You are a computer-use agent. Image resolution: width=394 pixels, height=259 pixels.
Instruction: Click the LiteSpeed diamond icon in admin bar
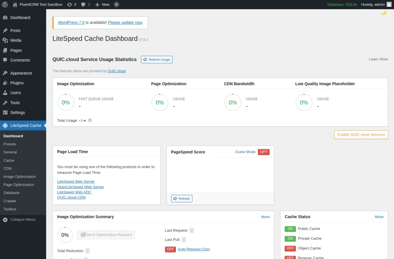[x=117, y=5]
